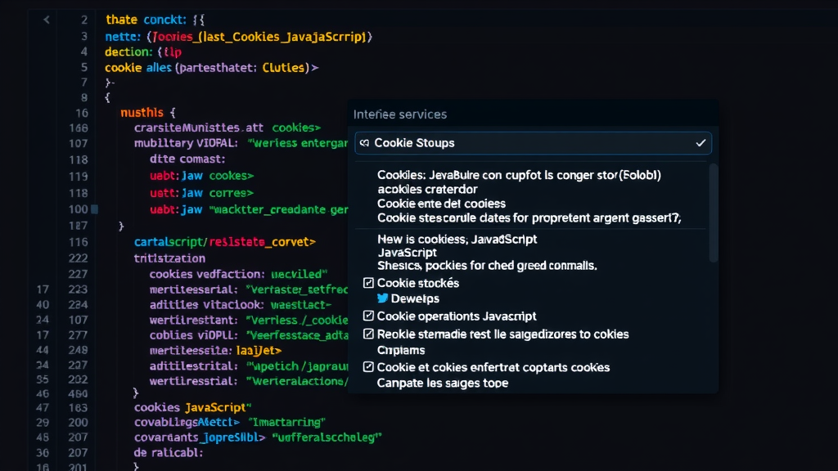838x471 pixels.
Task: Collapse the gutter using the left chevron icon
Action: tap(45, 19)
